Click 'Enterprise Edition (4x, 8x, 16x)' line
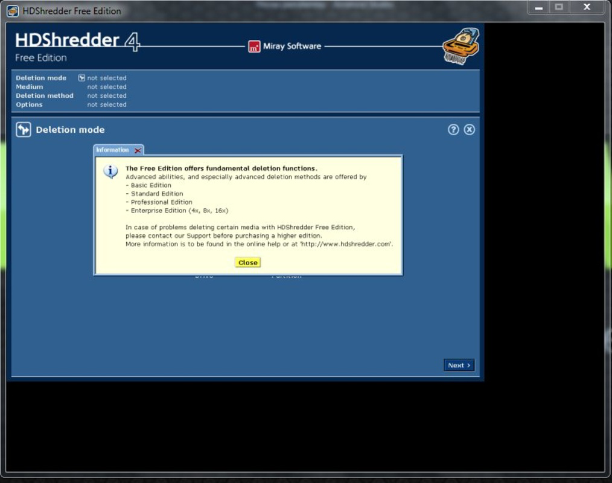 (177, 211)
